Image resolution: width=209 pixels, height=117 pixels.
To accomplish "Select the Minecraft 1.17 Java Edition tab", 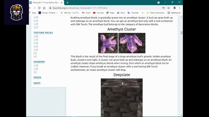I will pyautogui.click(x=46, y=3).
